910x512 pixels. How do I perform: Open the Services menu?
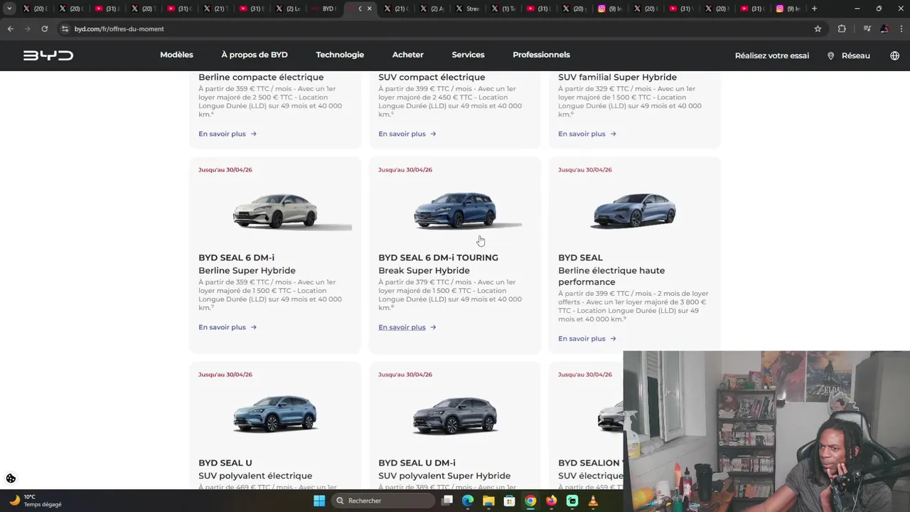click(468, 55)
